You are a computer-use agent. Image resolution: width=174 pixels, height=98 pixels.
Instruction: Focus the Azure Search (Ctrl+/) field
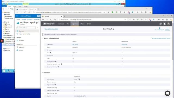26,28
